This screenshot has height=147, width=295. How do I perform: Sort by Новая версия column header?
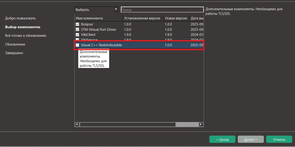click(x=176, y=18)
